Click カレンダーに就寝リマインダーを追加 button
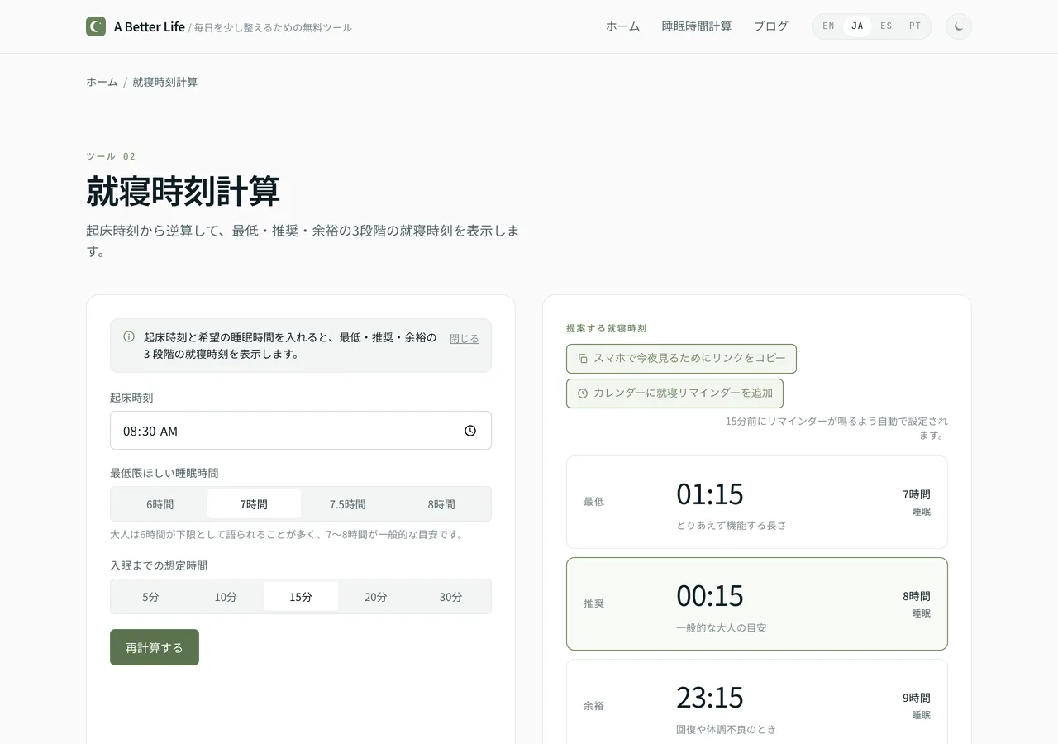 674,393
